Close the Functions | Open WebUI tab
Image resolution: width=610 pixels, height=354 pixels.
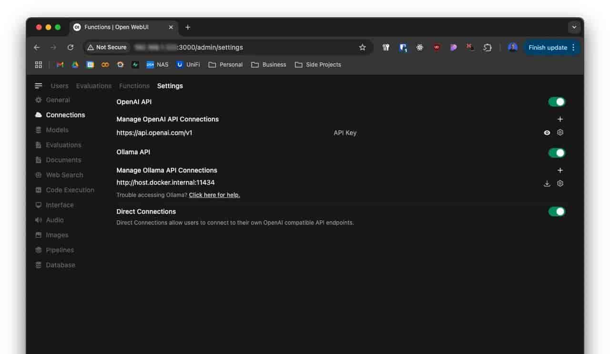(x=171, y=27)
